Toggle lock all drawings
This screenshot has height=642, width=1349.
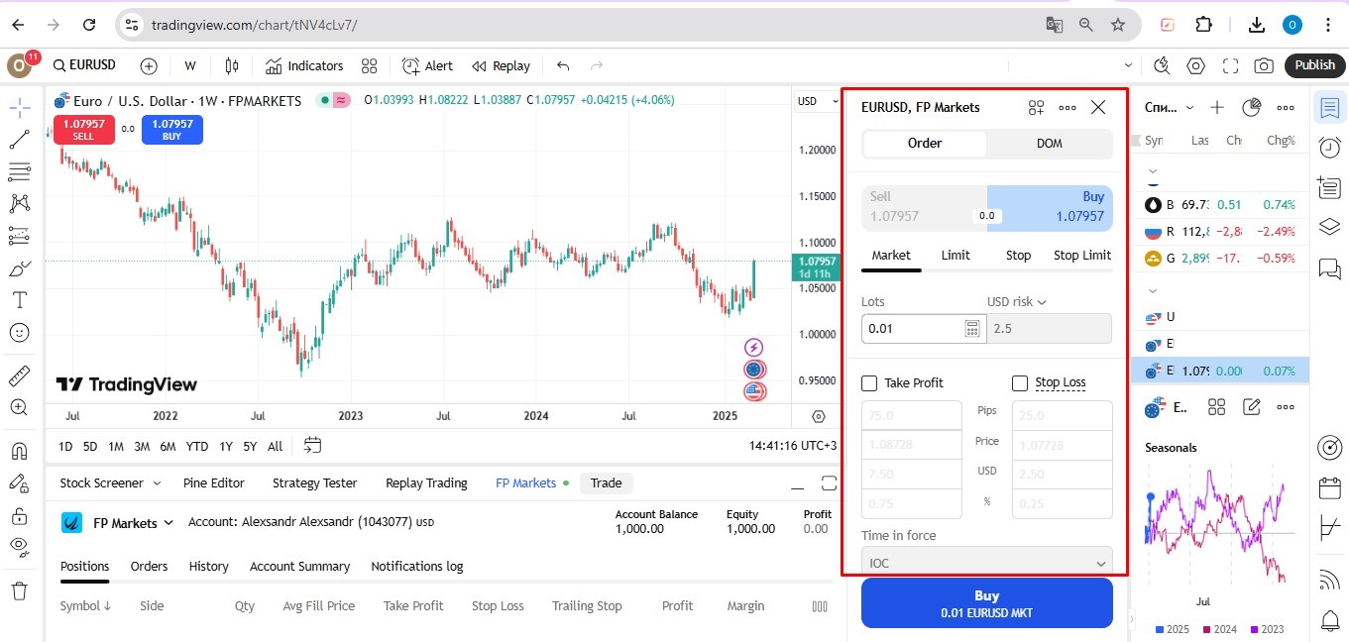coord(19,515)
